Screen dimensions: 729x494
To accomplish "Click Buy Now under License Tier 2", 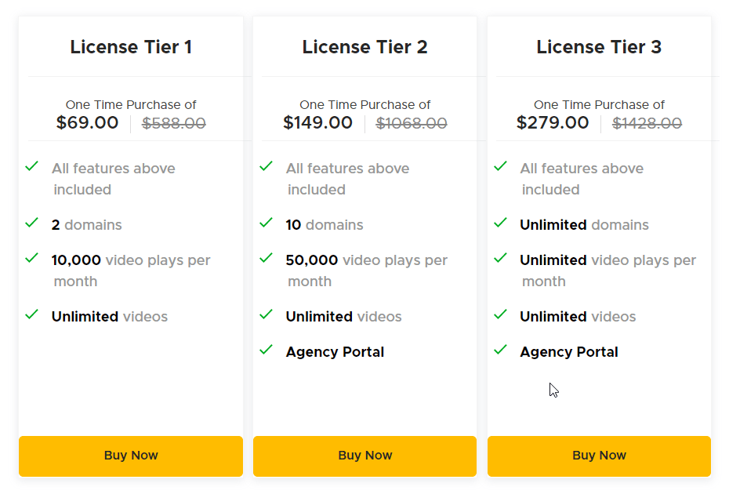I will (364, 456).
